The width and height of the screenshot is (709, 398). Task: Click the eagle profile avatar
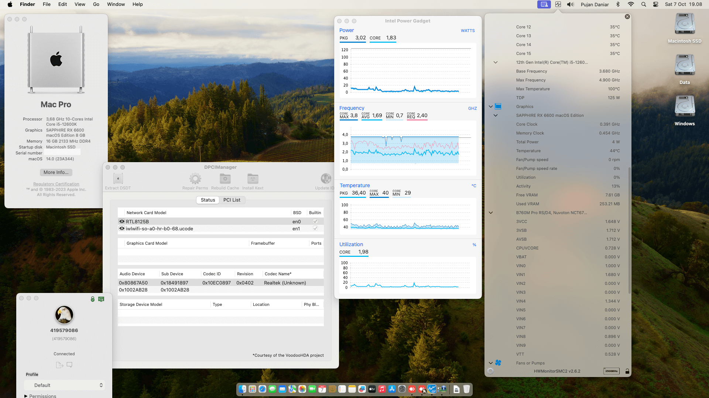(x=64, y=315)
